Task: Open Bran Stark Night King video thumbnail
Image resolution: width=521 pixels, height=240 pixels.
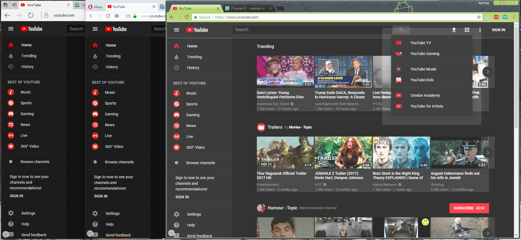Action: (x=401, y=153)
